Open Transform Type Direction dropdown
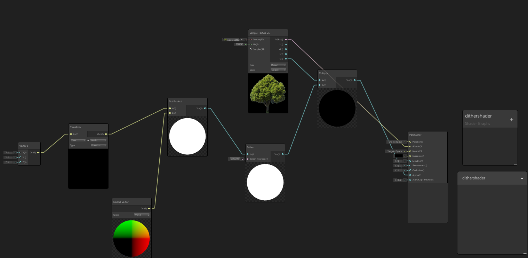This screenshot has height=258, width=528. pyautogui.click(x=98, y=145)
